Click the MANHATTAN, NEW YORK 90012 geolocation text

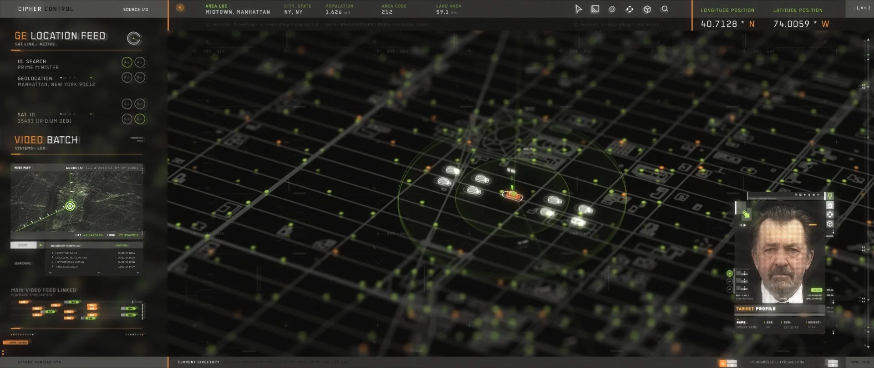(56, 85)
